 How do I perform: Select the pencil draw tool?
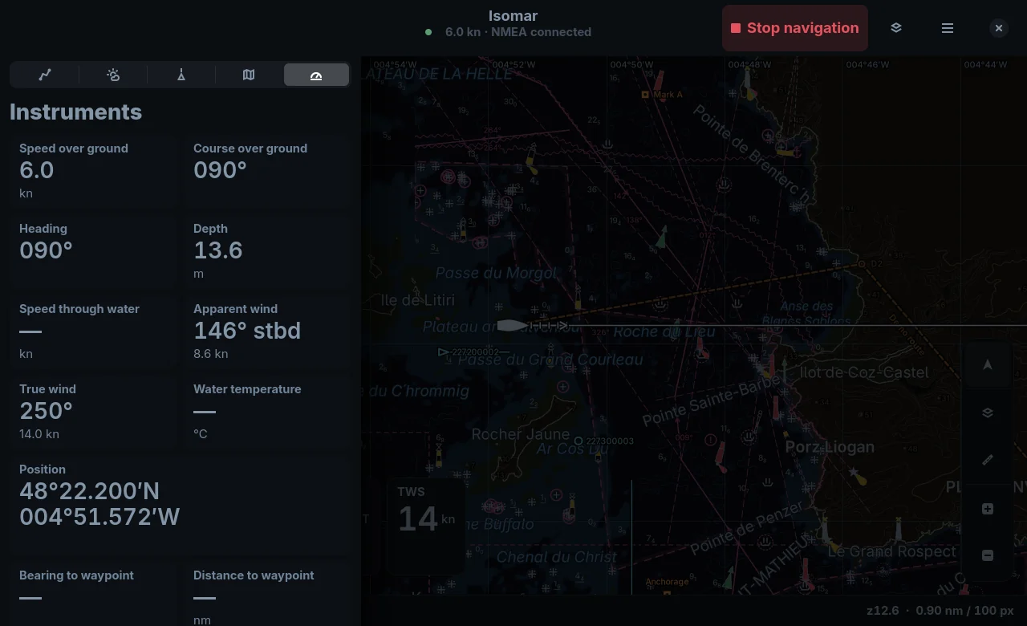click(988, 460)
